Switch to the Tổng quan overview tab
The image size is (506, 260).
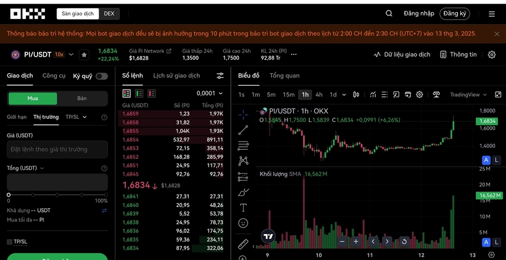[284, 76]
